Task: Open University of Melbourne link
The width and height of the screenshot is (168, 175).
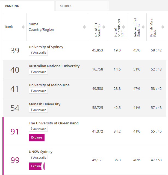Action: (x=49, y=85)
